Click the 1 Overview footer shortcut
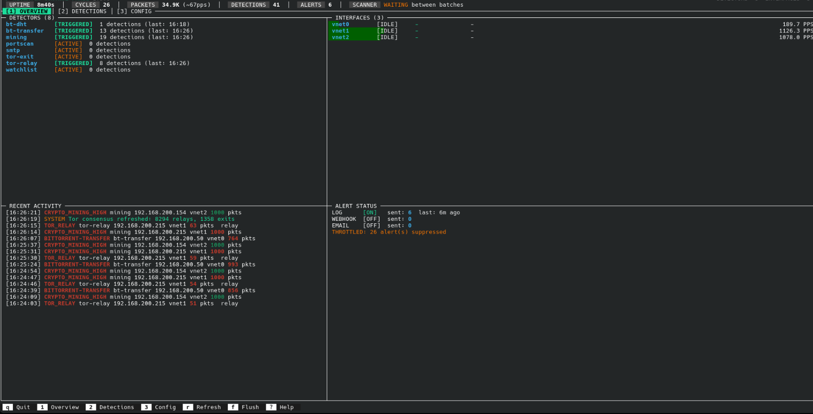The image size is (813, 414). pos(58,407)
